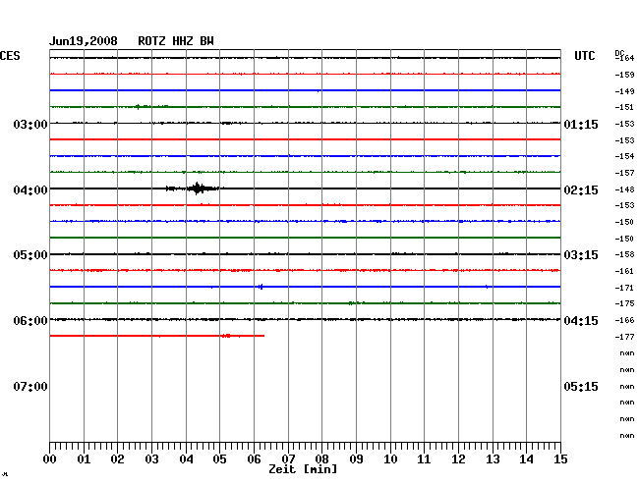Image resolution: width=639 pixels, height=485 pixels.
Task: Click the 05 minute axis tick label
Action: 219,459
